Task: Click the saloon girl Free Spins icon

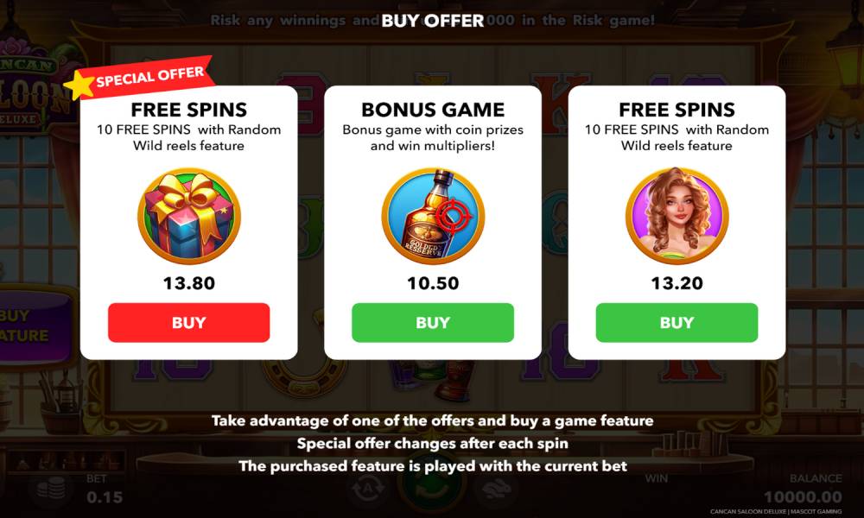Action: point(677,217)
